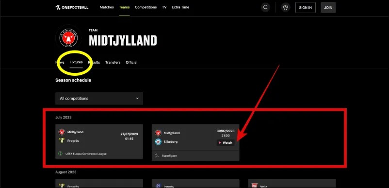Click Midtjylland crest in the Silkeborg match card
The height and width of the screenshot is (188, 389).
[158, 133]
